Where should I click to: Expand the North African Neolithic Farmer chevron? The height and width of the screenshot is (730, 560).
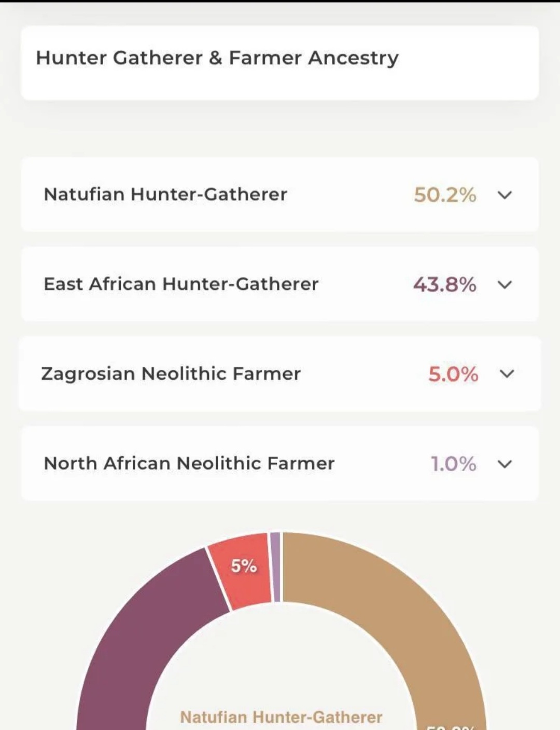[505, 464]
